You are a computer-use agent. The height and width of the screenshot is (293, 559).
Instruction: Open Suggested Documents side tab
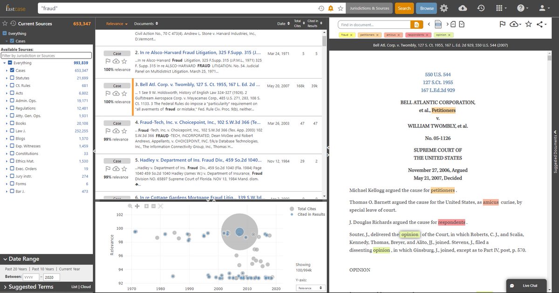click(x=555, y=151)
